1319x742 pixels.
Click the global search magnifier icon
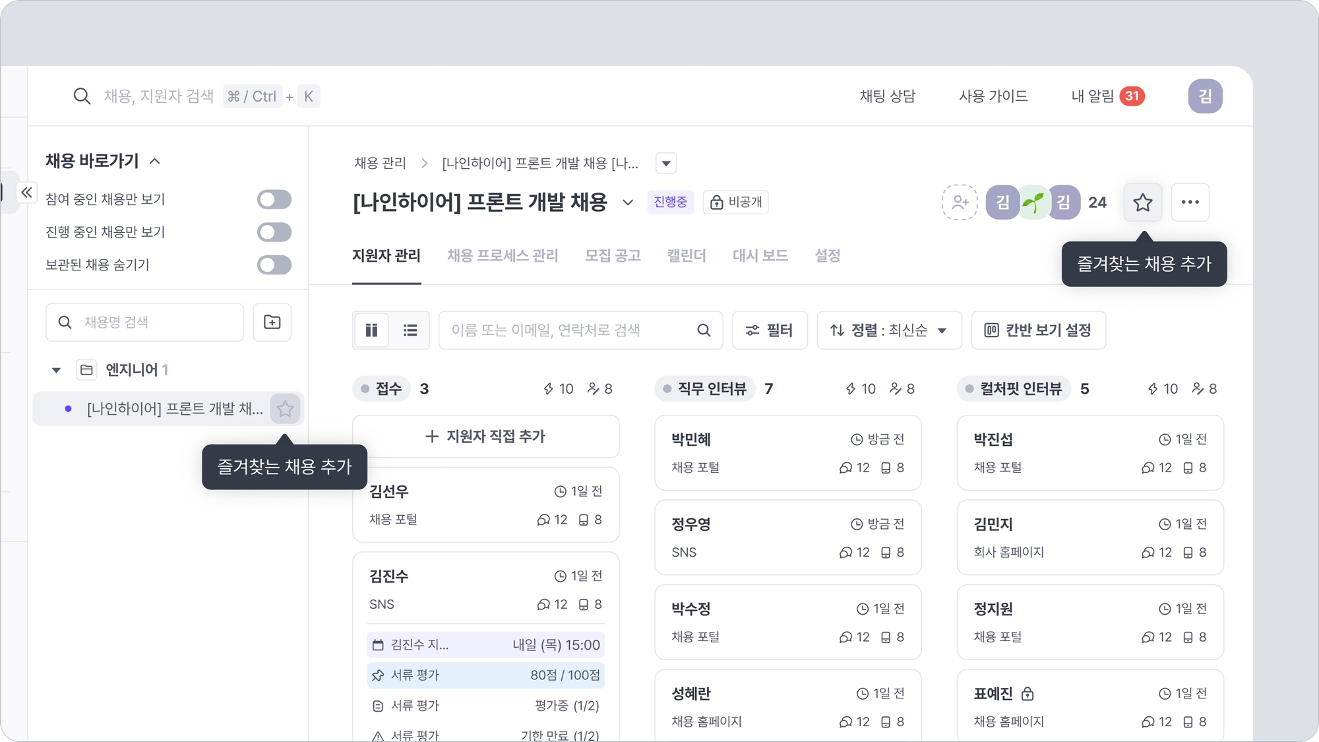coord(82,96)
